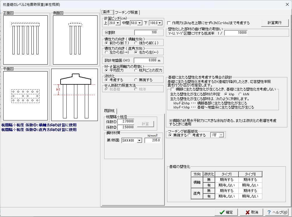Click the 液状化 column header in table
The width and height of the screenshot is (292, 217).
(x=209, y=174)
